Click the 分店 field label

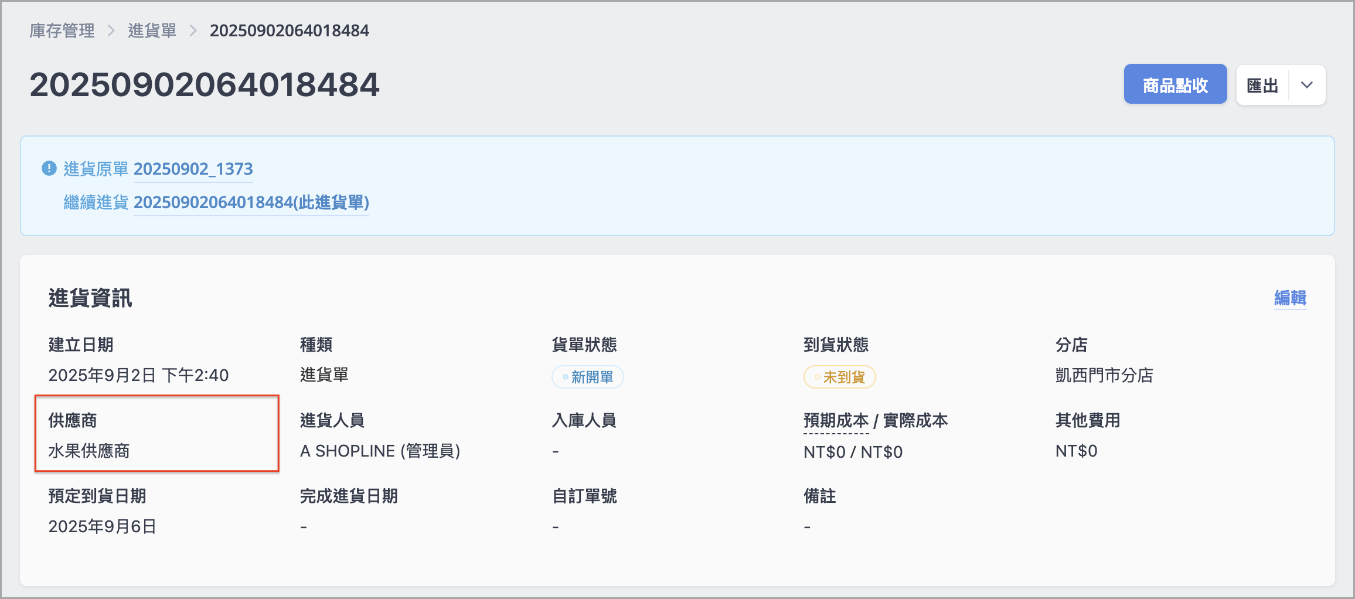[1071, 345]
